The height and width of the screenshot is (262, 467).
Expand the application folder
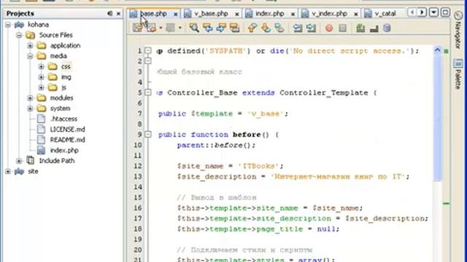pos(30,45)
